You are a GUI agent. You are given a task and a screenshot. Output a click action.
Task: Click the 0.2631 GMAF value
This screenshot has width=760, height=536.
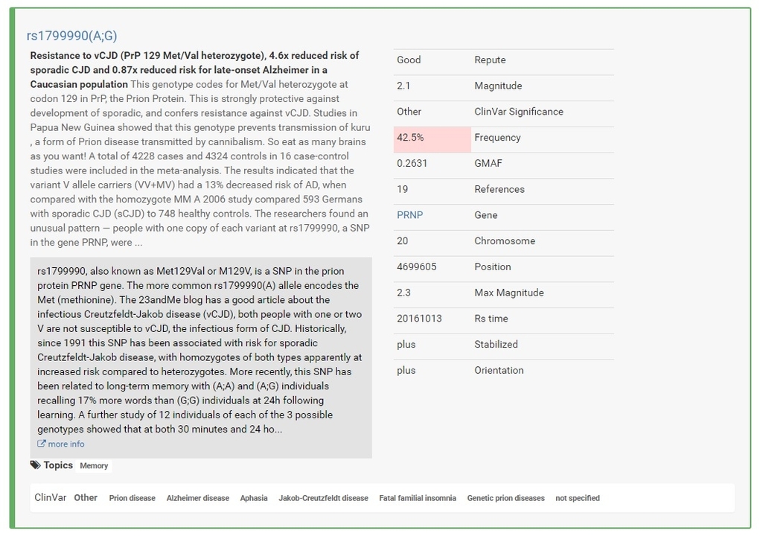[x=412, y=163]
